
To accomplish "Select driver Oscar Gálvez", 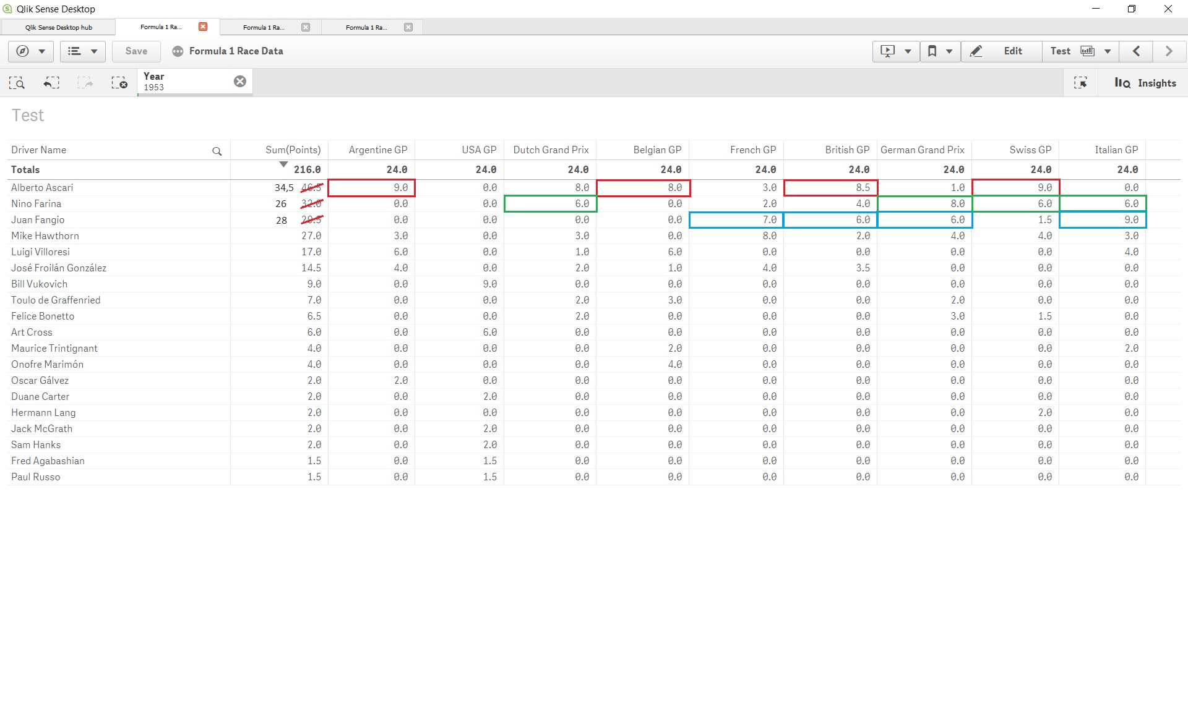I will point(40,381).
